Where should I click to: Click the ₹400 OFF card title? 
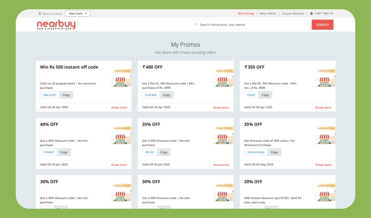coord(153,67)
